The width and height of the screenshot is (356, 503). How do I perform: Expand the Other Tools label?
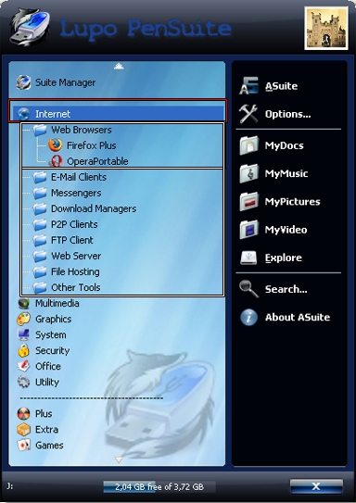pyautogui.click(x=75, y=287)
